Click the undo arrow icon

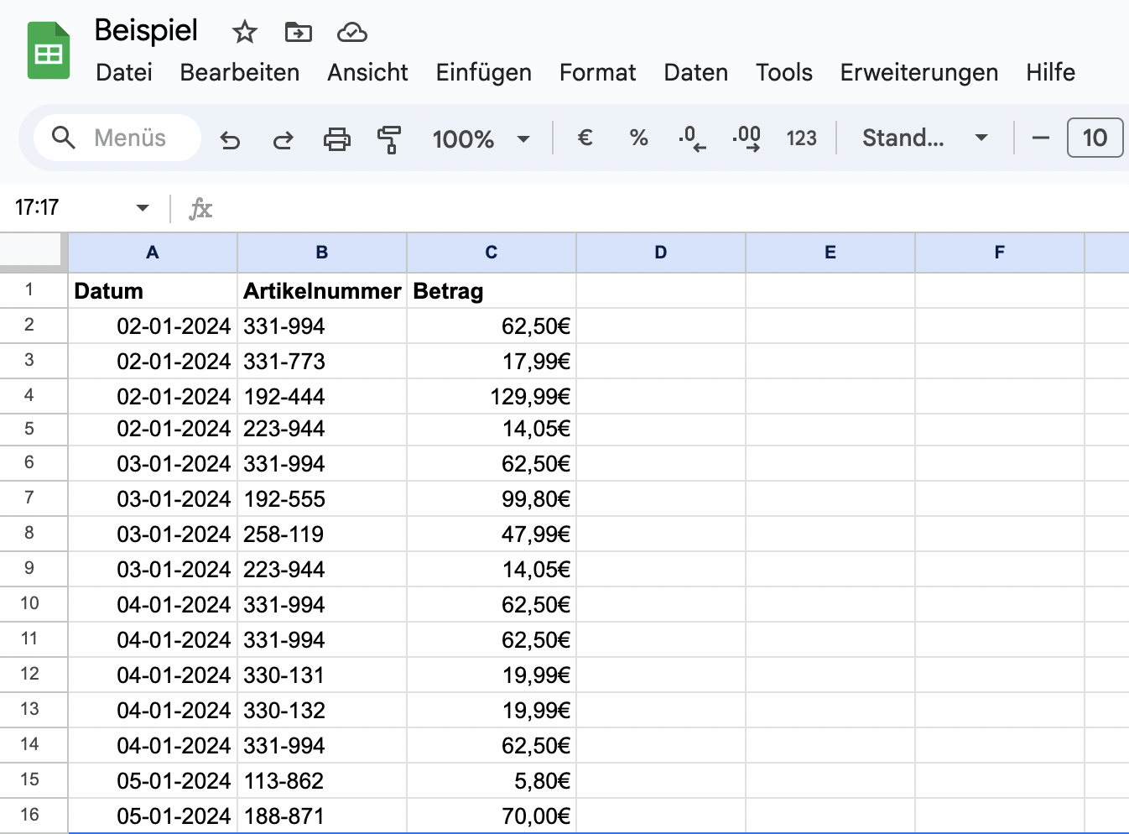coord(230,138)
